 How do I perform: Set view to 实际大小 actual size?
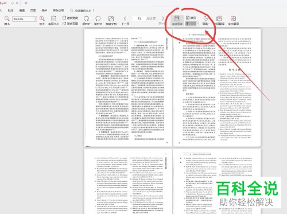[x=53, y=21]
